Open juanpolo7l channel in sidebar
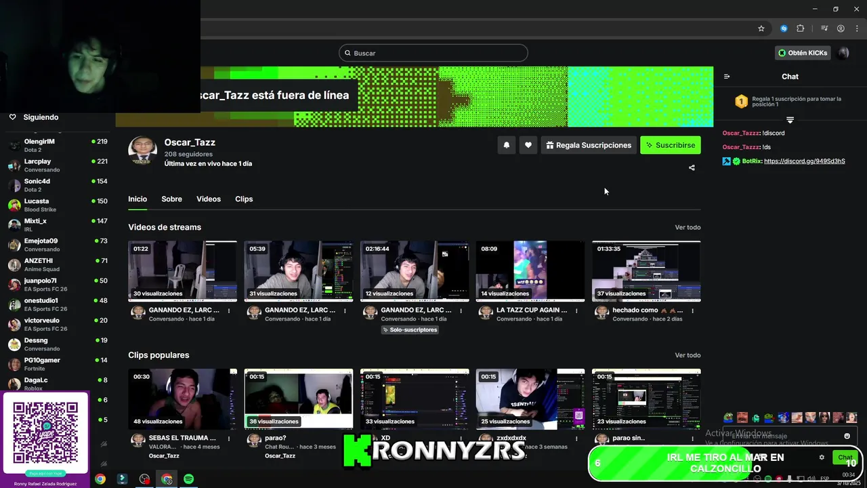867x488 pixels. [58, 285]
